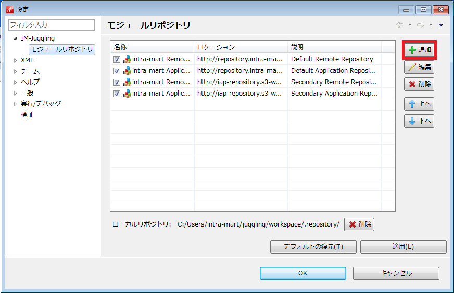Apply settings with 適用(L) button
The height and width of the screenshot is (293, 454).
(403, 247)
